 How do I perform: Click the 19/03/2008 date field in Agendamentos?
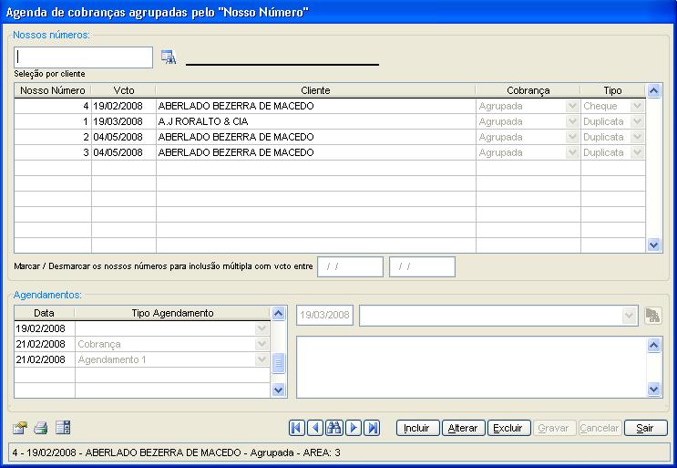pyautogui.click(x=324, y=315)
